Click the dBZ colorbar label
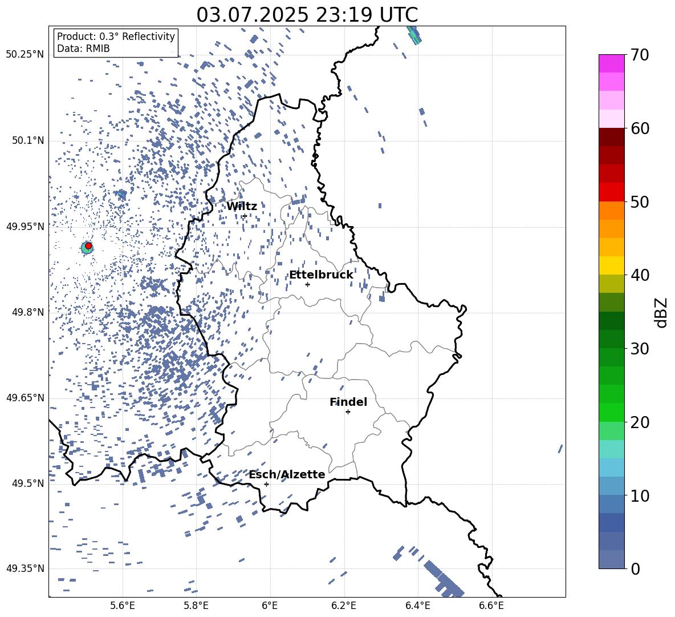The height and width of the screenshot is (617, 675). click(x=662, y=312)
